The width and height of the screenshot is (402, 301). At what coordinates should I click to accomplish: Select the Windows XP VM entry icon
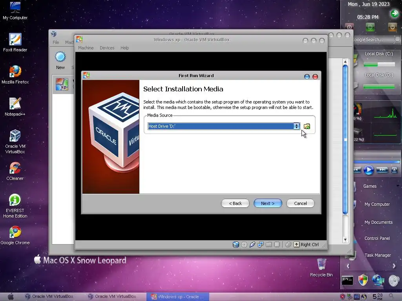(62, 85)
